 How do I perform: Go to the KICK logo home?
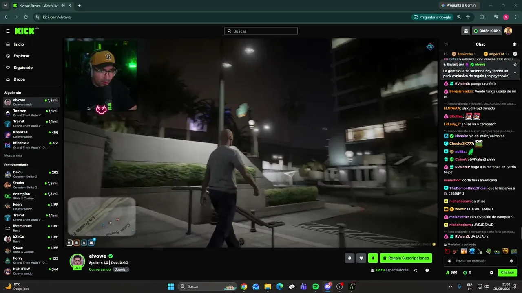tap(27, 31)
